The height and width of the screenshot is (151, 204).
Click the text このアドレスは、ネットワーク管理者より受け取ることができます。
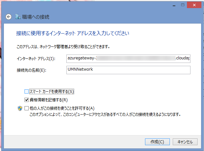pyautogui.click(x=63, y=47)
